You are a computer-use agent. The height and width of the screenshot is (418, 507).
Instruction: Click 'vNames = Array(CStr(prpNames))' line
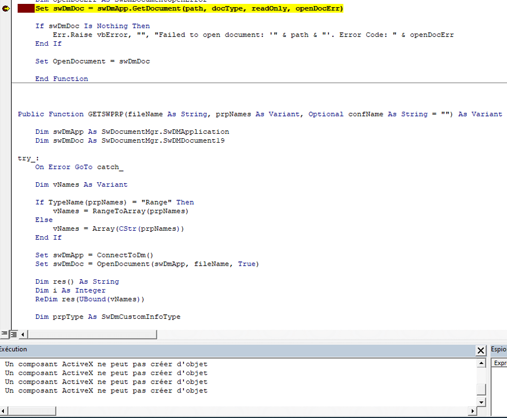(118, 229)
